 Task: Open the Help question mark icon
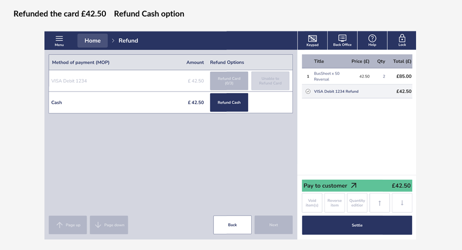coord(372,40)
